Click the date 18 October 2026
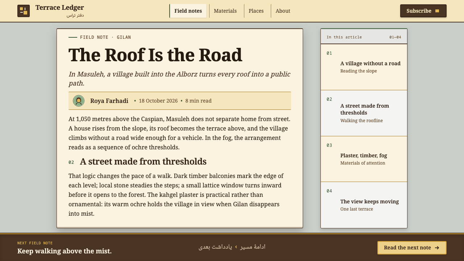Image resolution: width=464 pixels, height=261 pixels. 158,101
